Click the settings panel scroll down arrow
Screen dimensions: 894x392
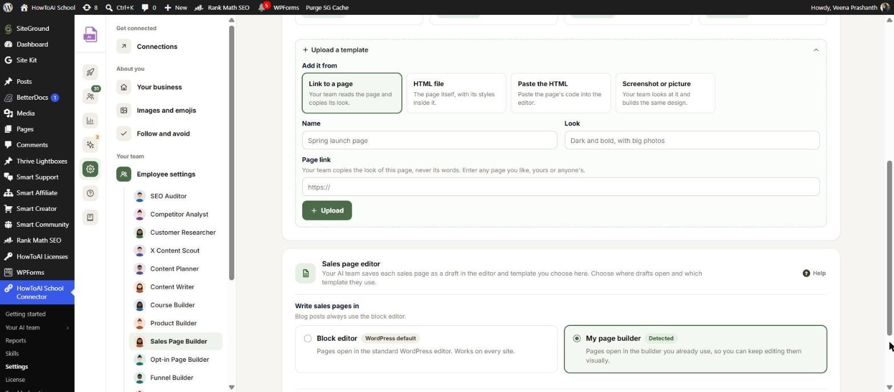(231, 387)
